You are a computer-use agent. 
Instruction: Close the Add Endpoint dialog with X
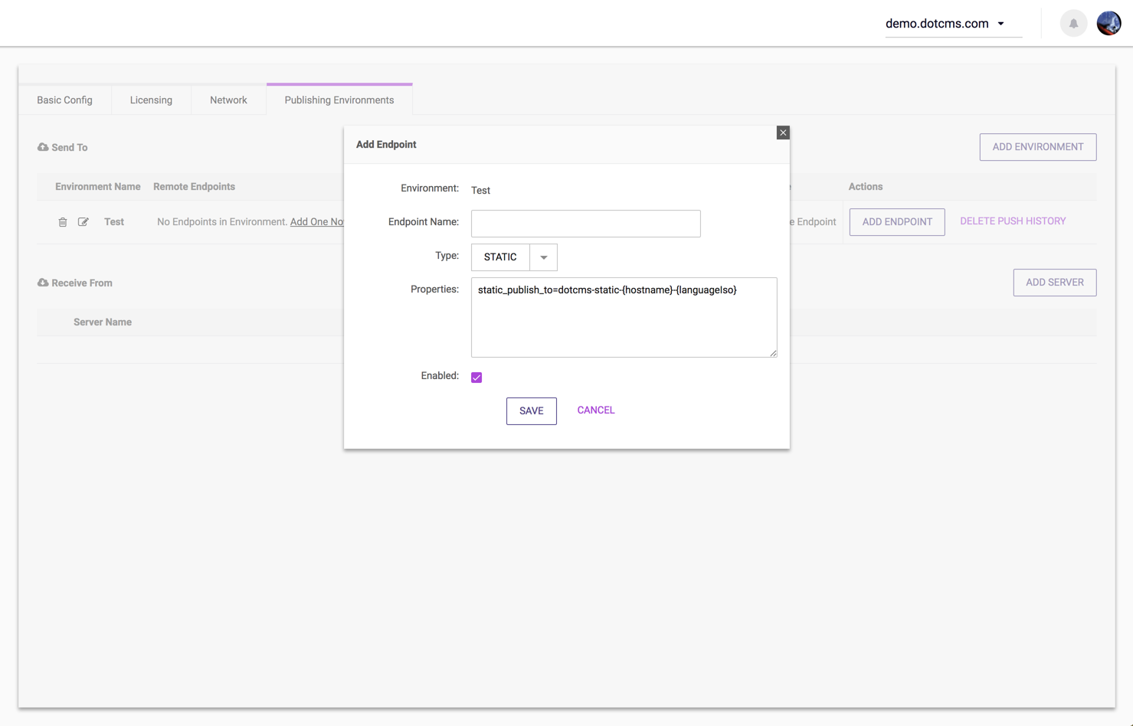pyautogui.click(x=782, y=133)
